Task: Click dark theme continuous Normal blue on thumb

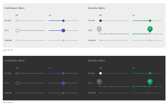Action: [63, 73]
